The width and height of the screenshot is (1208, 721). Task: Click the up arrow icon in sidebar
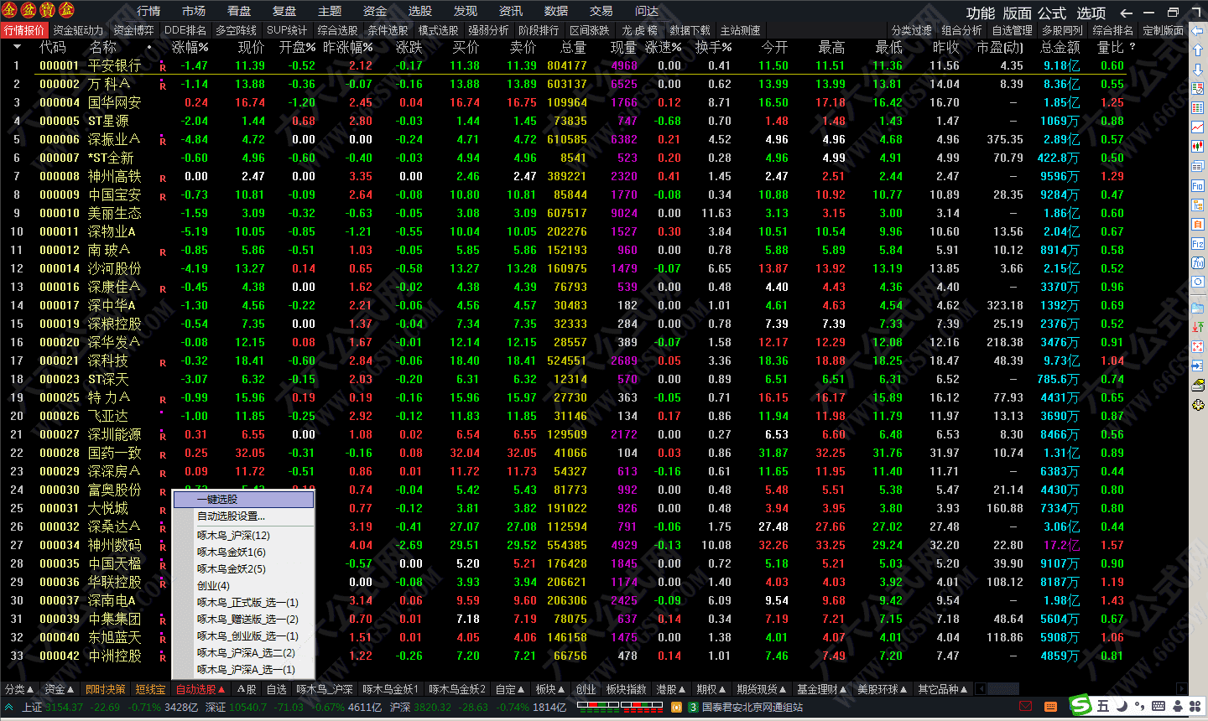1198,49
